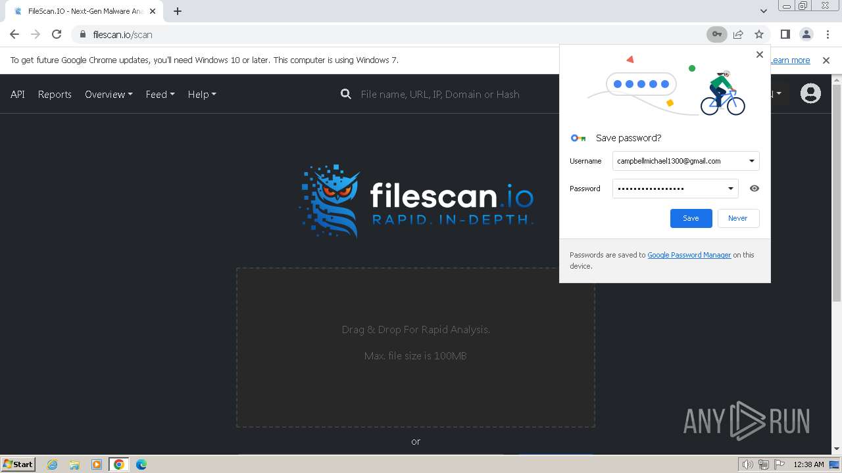Bookmark this page with the star icon
This screenshot has width=842, height=473.
coord(759,34)
